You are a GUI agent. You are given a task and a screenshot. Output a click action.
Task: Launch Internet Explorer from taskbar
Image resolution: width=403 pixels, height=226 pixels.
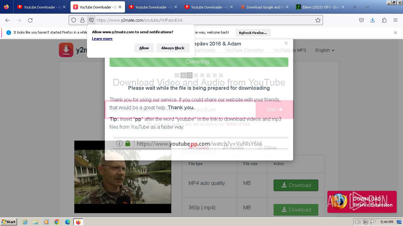coord(25,222)
